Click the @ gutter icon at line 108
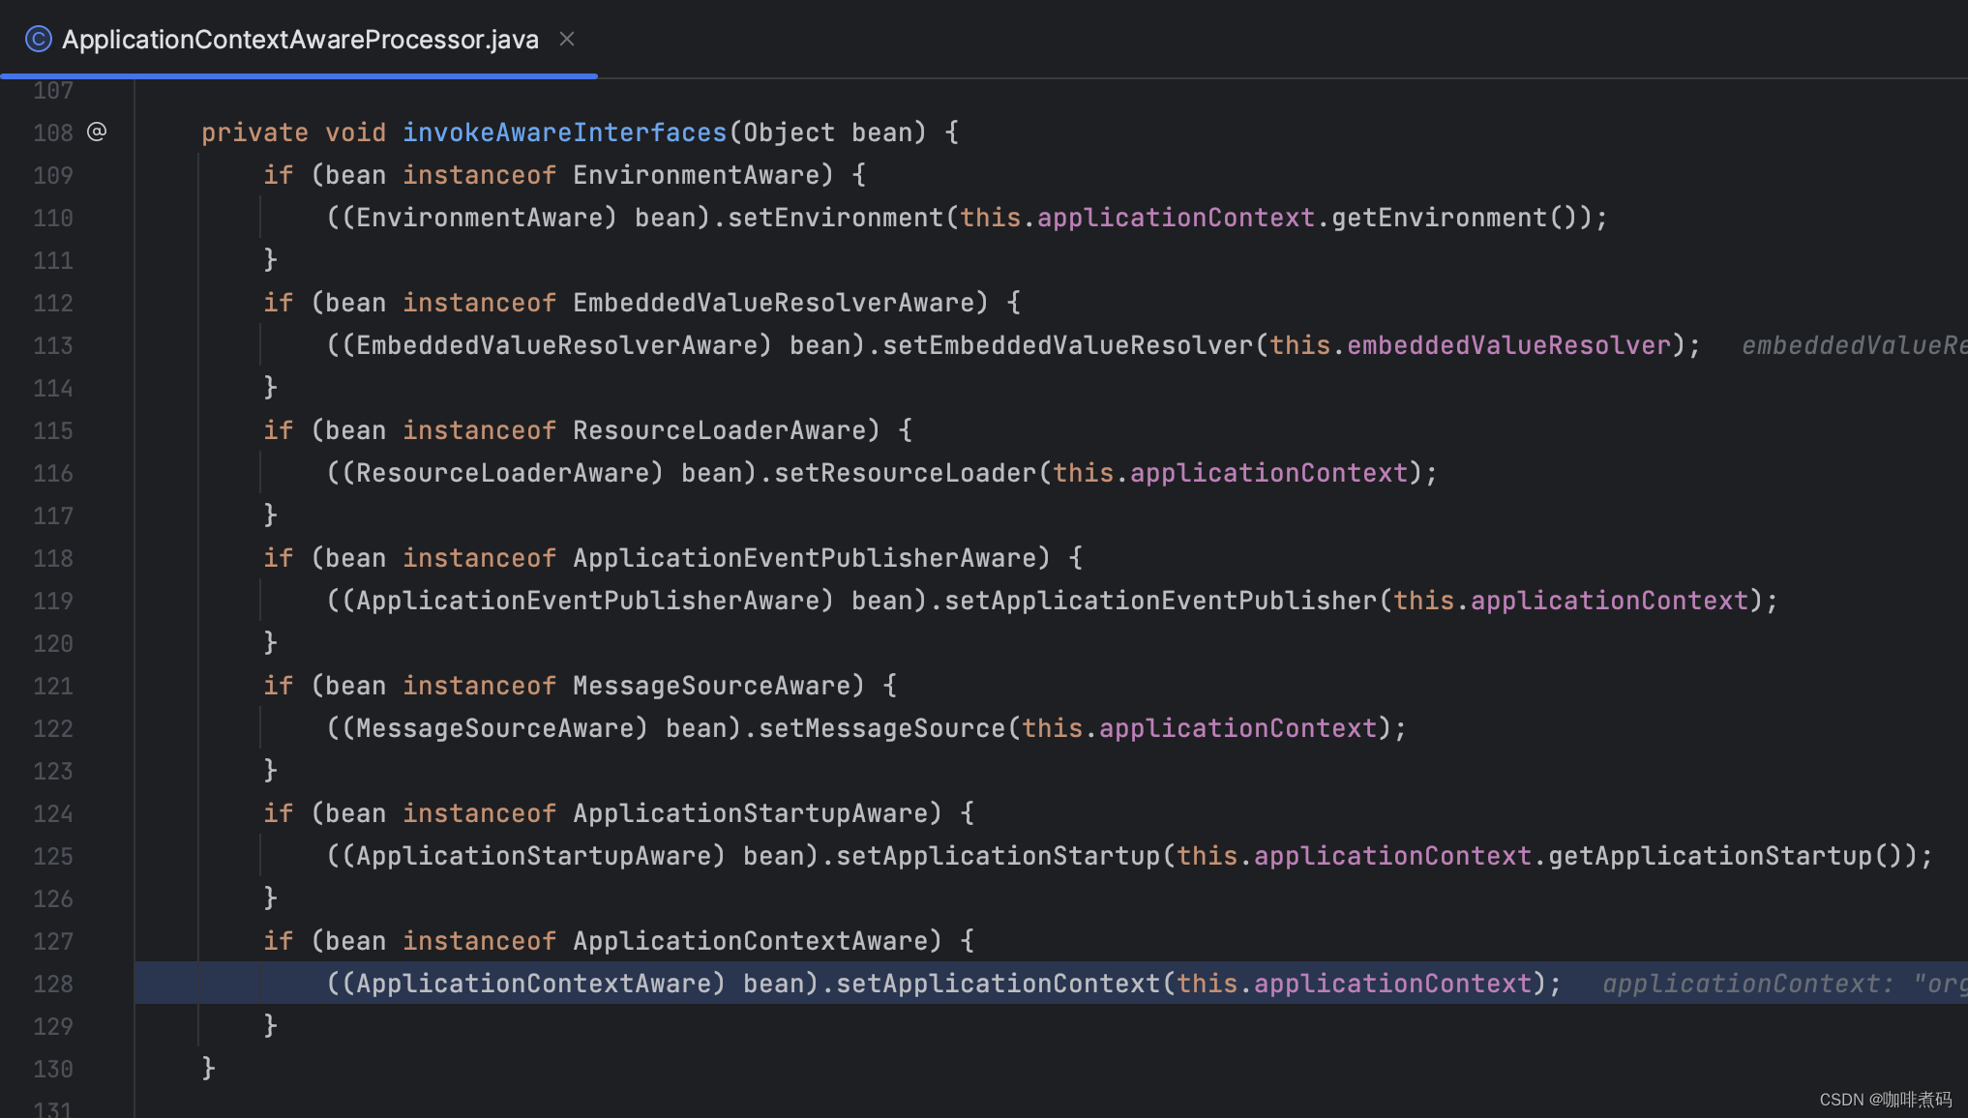Viewport: 1968px width, 1118px height. pos(97,132)
